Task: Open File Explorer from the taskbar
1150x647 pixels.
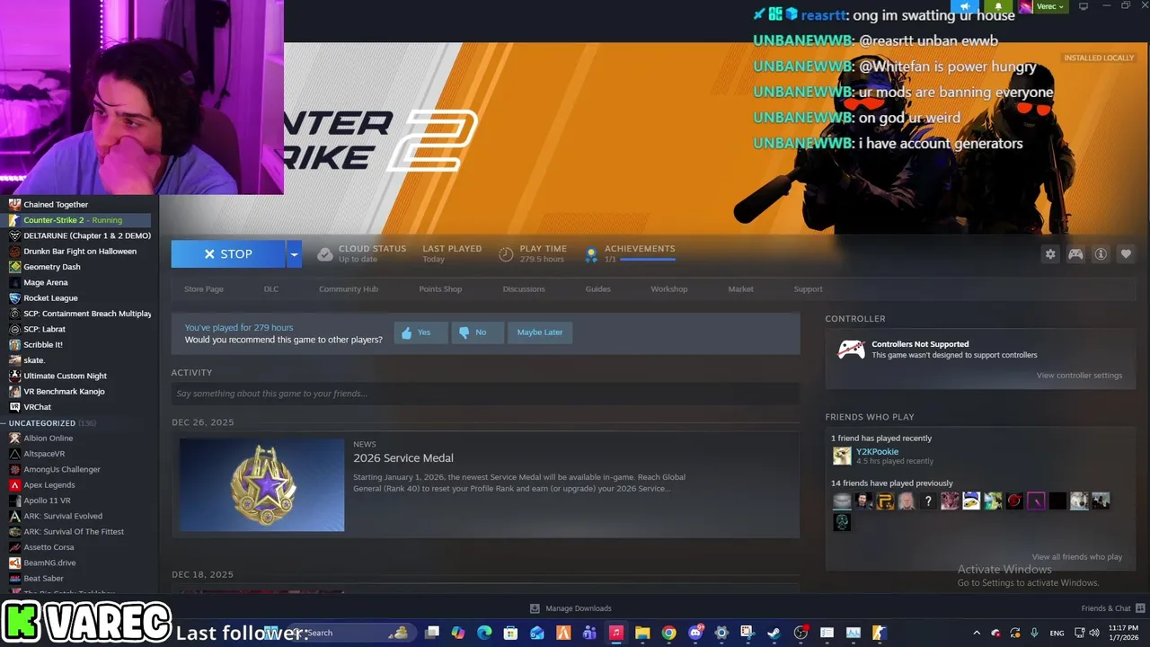Action: point(642,633)
